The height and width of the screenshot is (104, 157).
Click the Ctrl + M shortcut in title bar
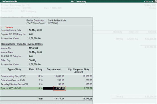click(149, 1)
